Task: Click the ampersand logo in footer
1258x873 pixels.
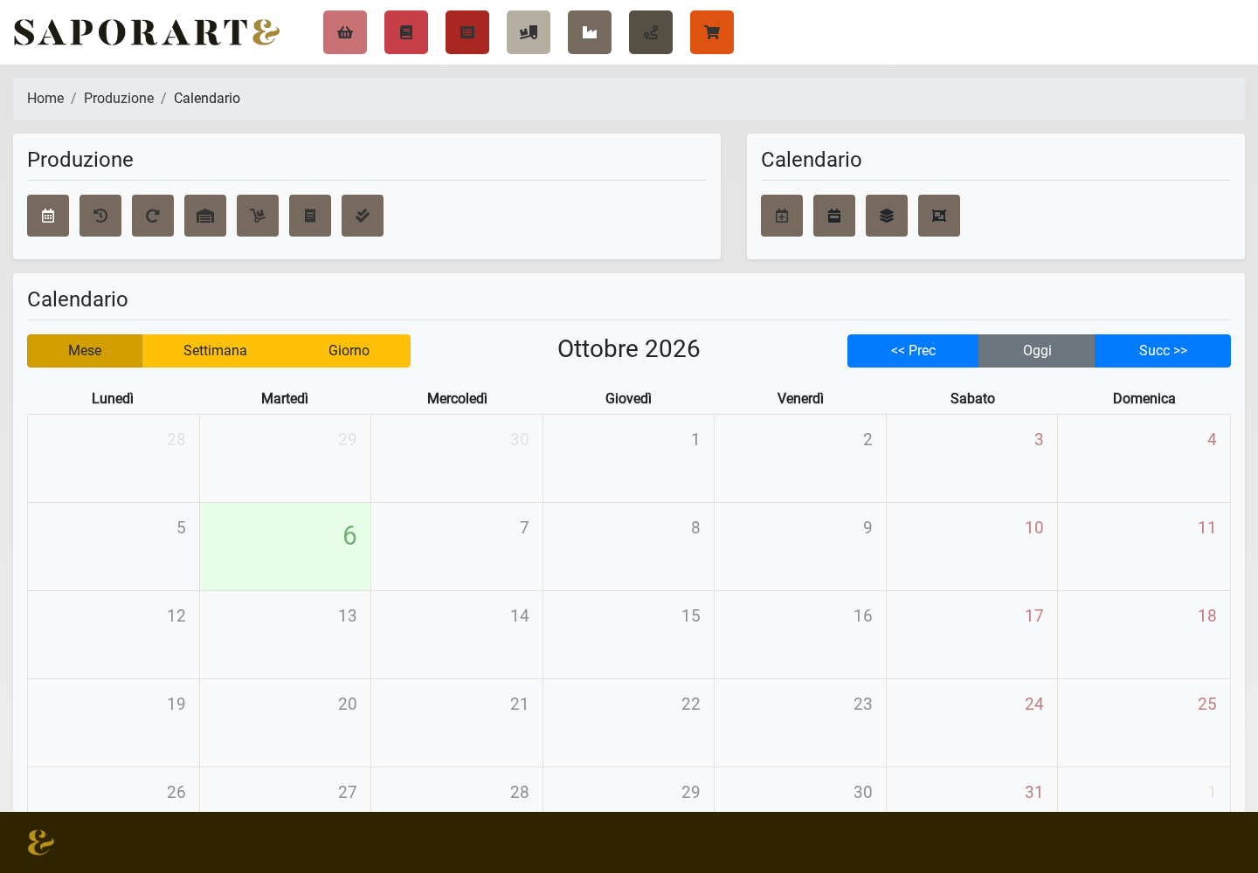Action: 40,842
